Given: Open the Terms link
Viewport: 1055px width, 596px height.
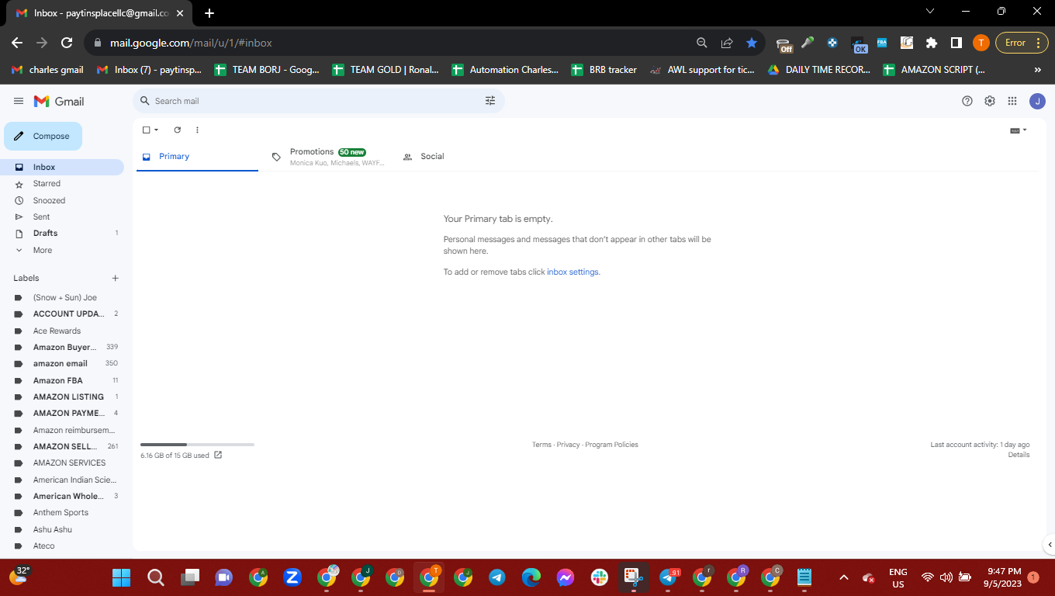Looking at the screenshot, I should pos(541,445).
